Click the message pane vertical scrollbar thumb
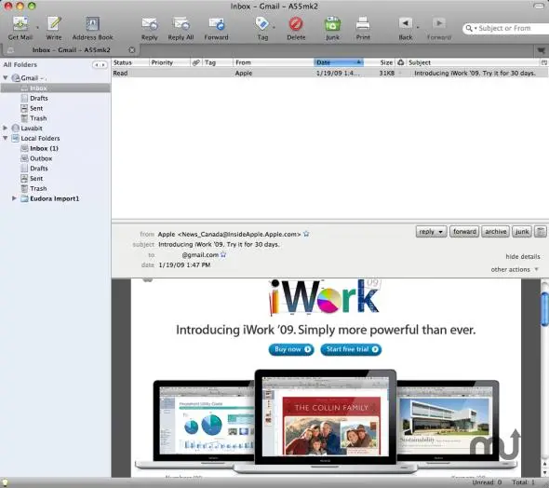The width and height of the screenshot is (549, 488). (x=544, y=309)
